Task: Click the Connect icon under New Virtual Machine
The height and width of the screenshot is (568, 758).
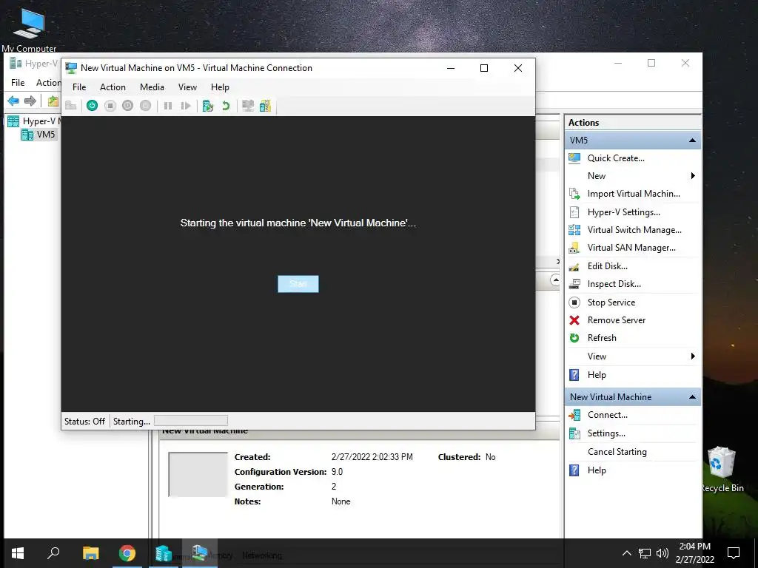Action: (x=574, y=415)
